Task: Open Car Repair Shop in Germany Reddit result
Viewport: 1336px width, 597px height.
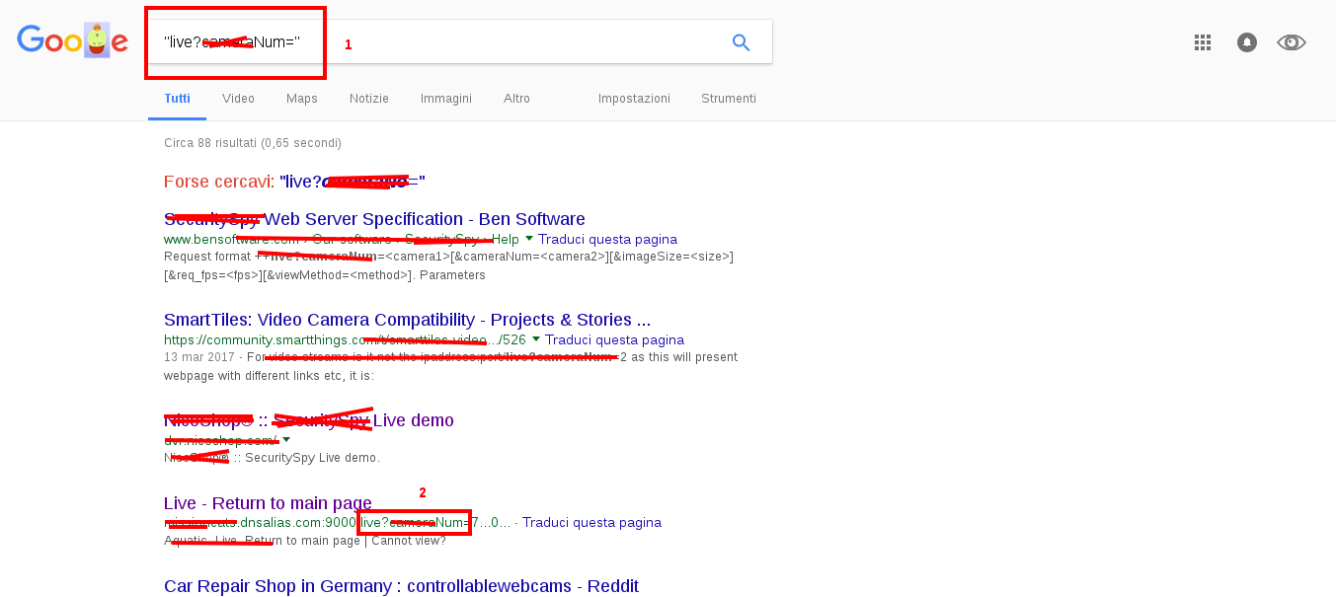Action: [401, 586]
